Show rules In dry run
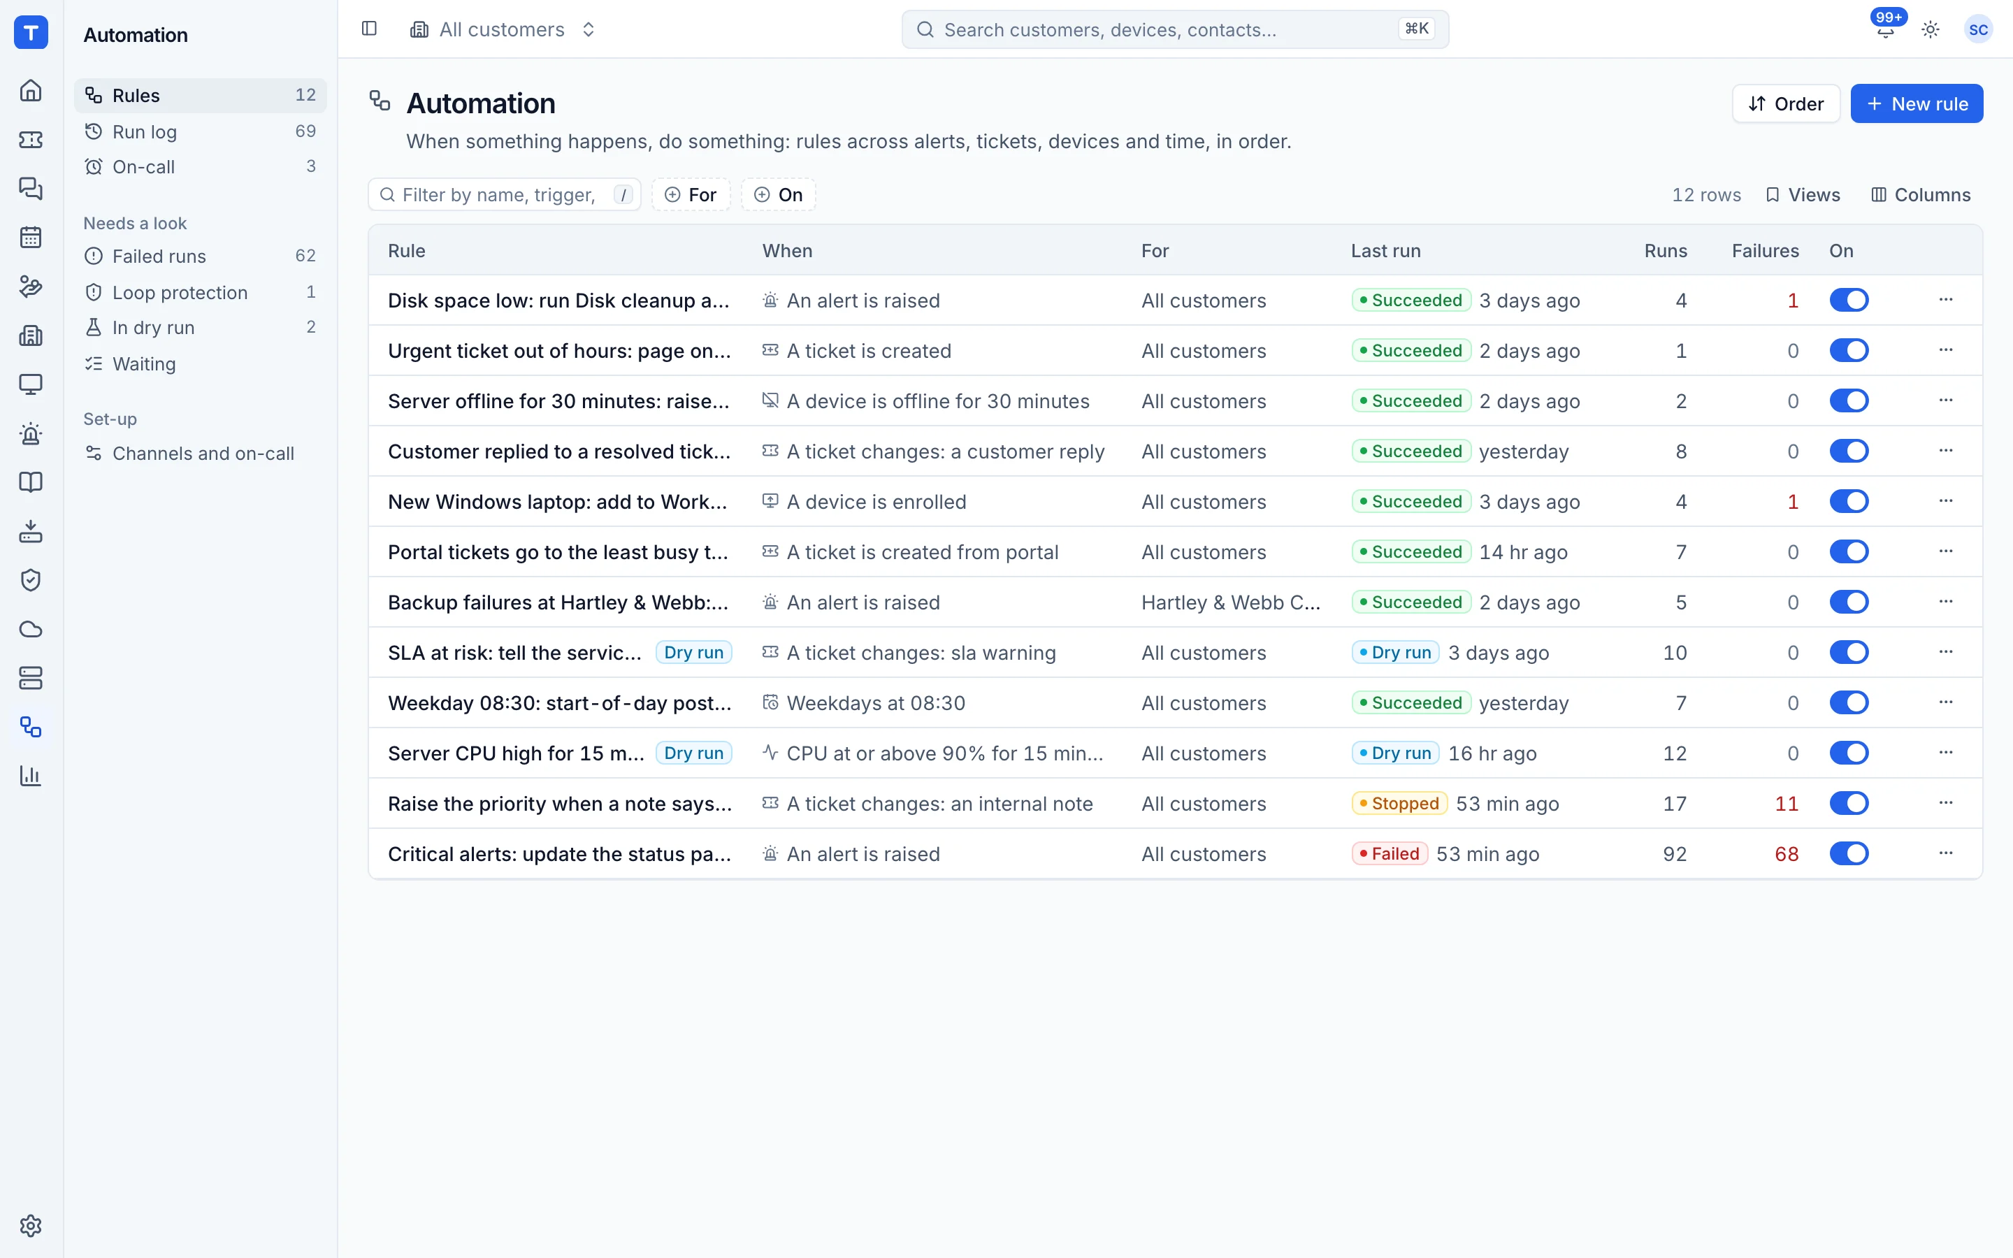This screenshot has height=1258, width=2013. [x=200, y=328]
